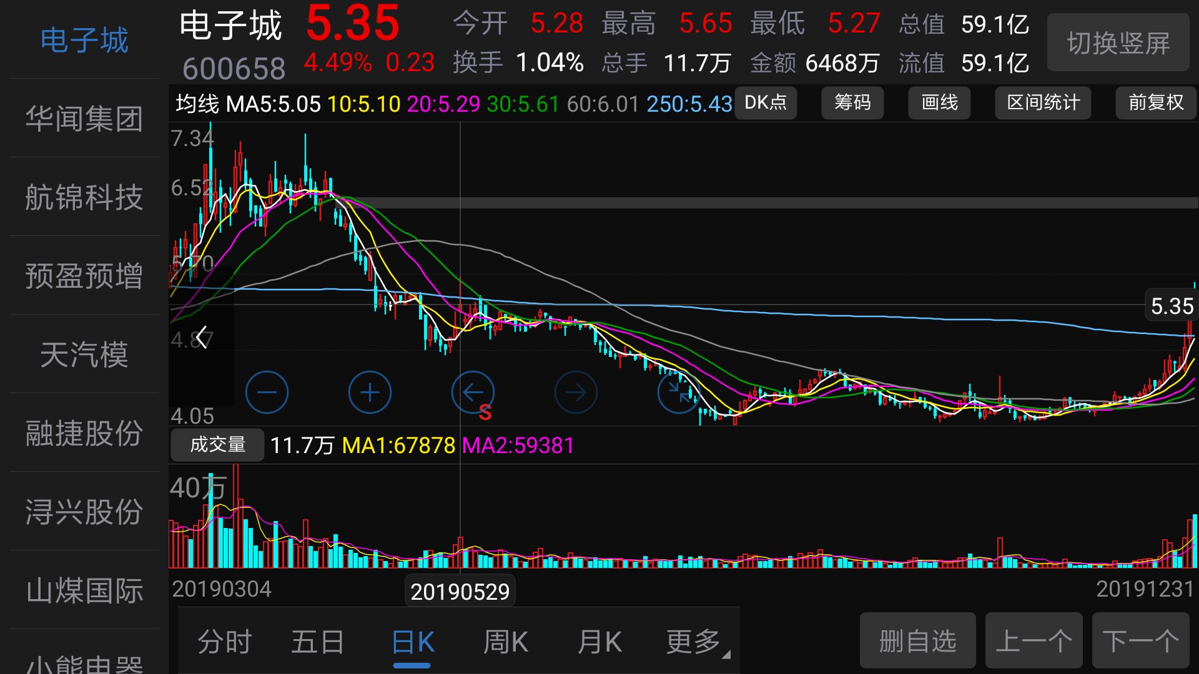Select 天汽模 in the stock list
This screenshot has width=1199, height=674.
click(84, 354)
